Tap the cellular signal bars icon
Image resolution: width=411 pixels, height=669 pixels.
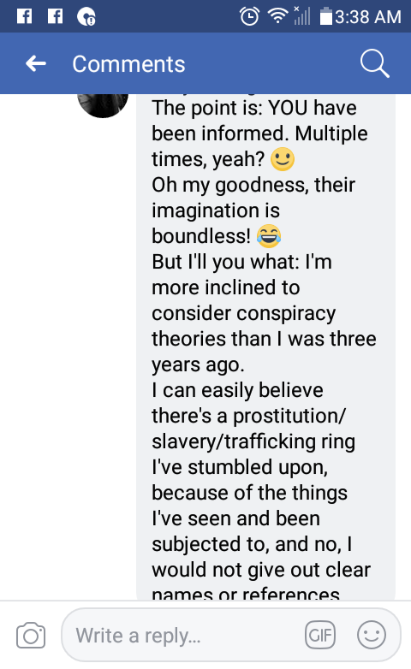302,16
